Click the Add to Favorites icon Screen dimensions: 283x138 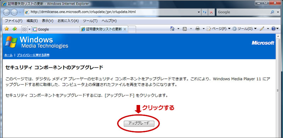tap(15, 29)
